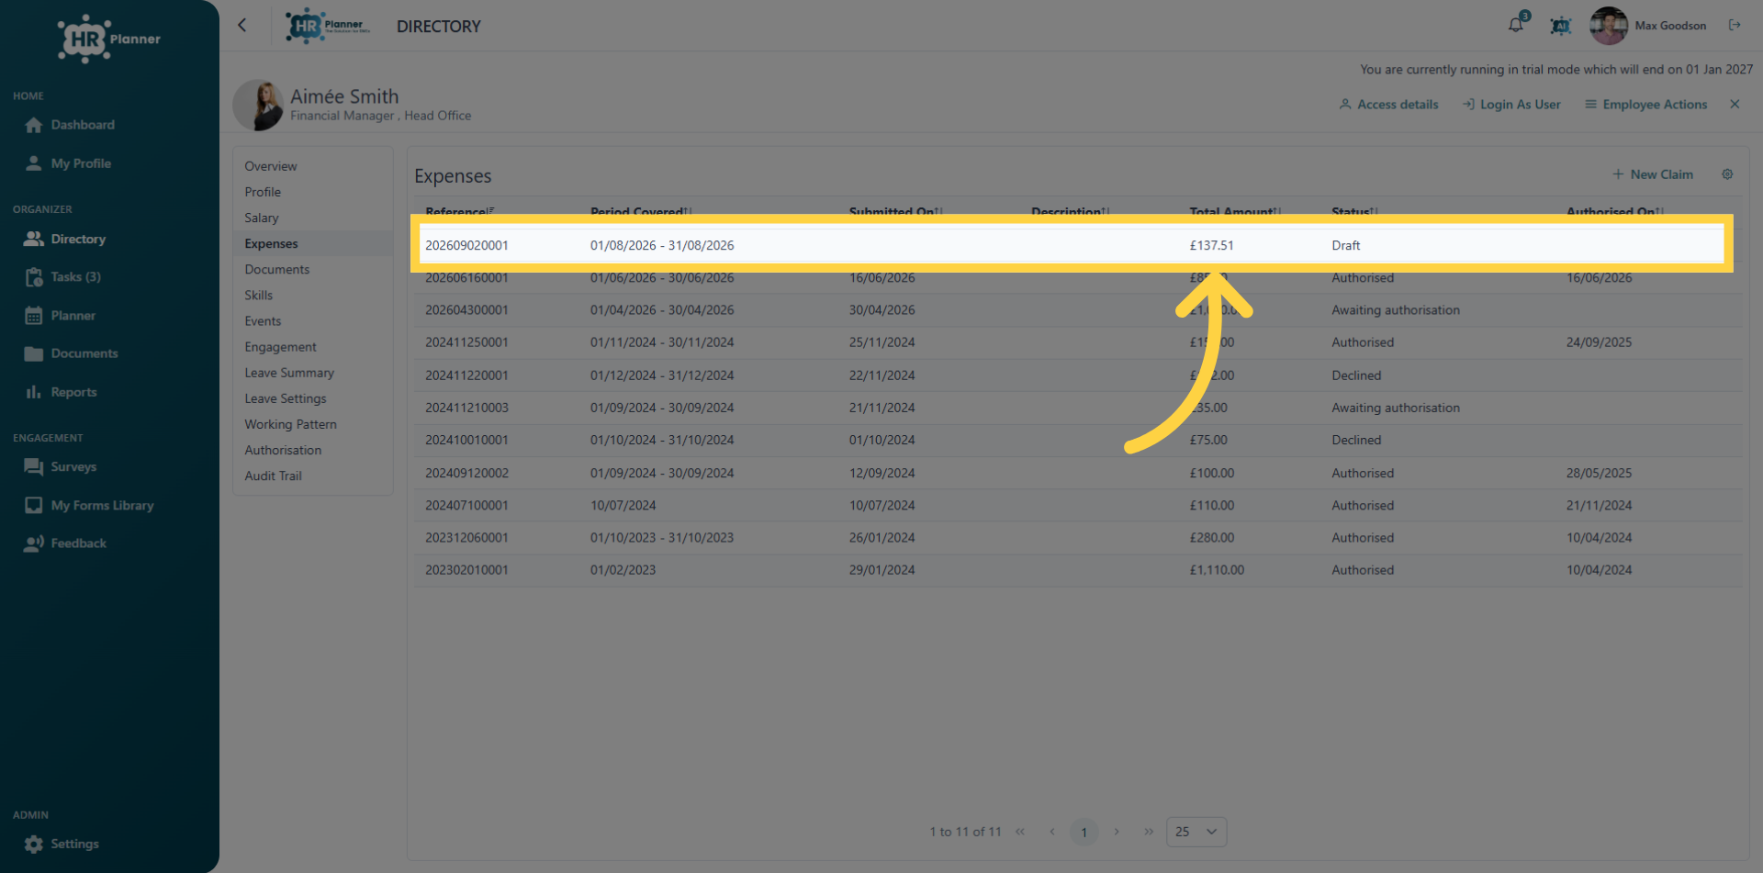Open My Profile in the sidebar
Viewport: 1763px width, 873px height.
pos(69,163)
